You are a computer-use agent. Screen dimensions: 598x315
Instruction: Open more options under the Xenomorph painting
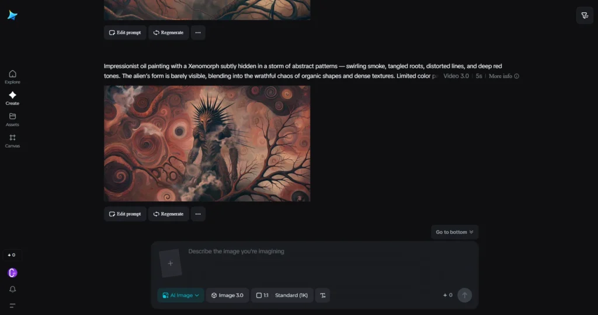[198, 213]
